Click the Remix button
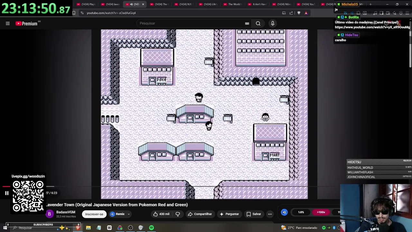The width and height of the screenshot is (412, 232). pyautogui.click(x=117, y=214)
